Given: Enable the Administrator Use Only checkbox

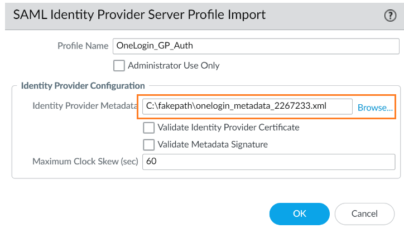Looking at the screenshot, I should coord(119,66).
